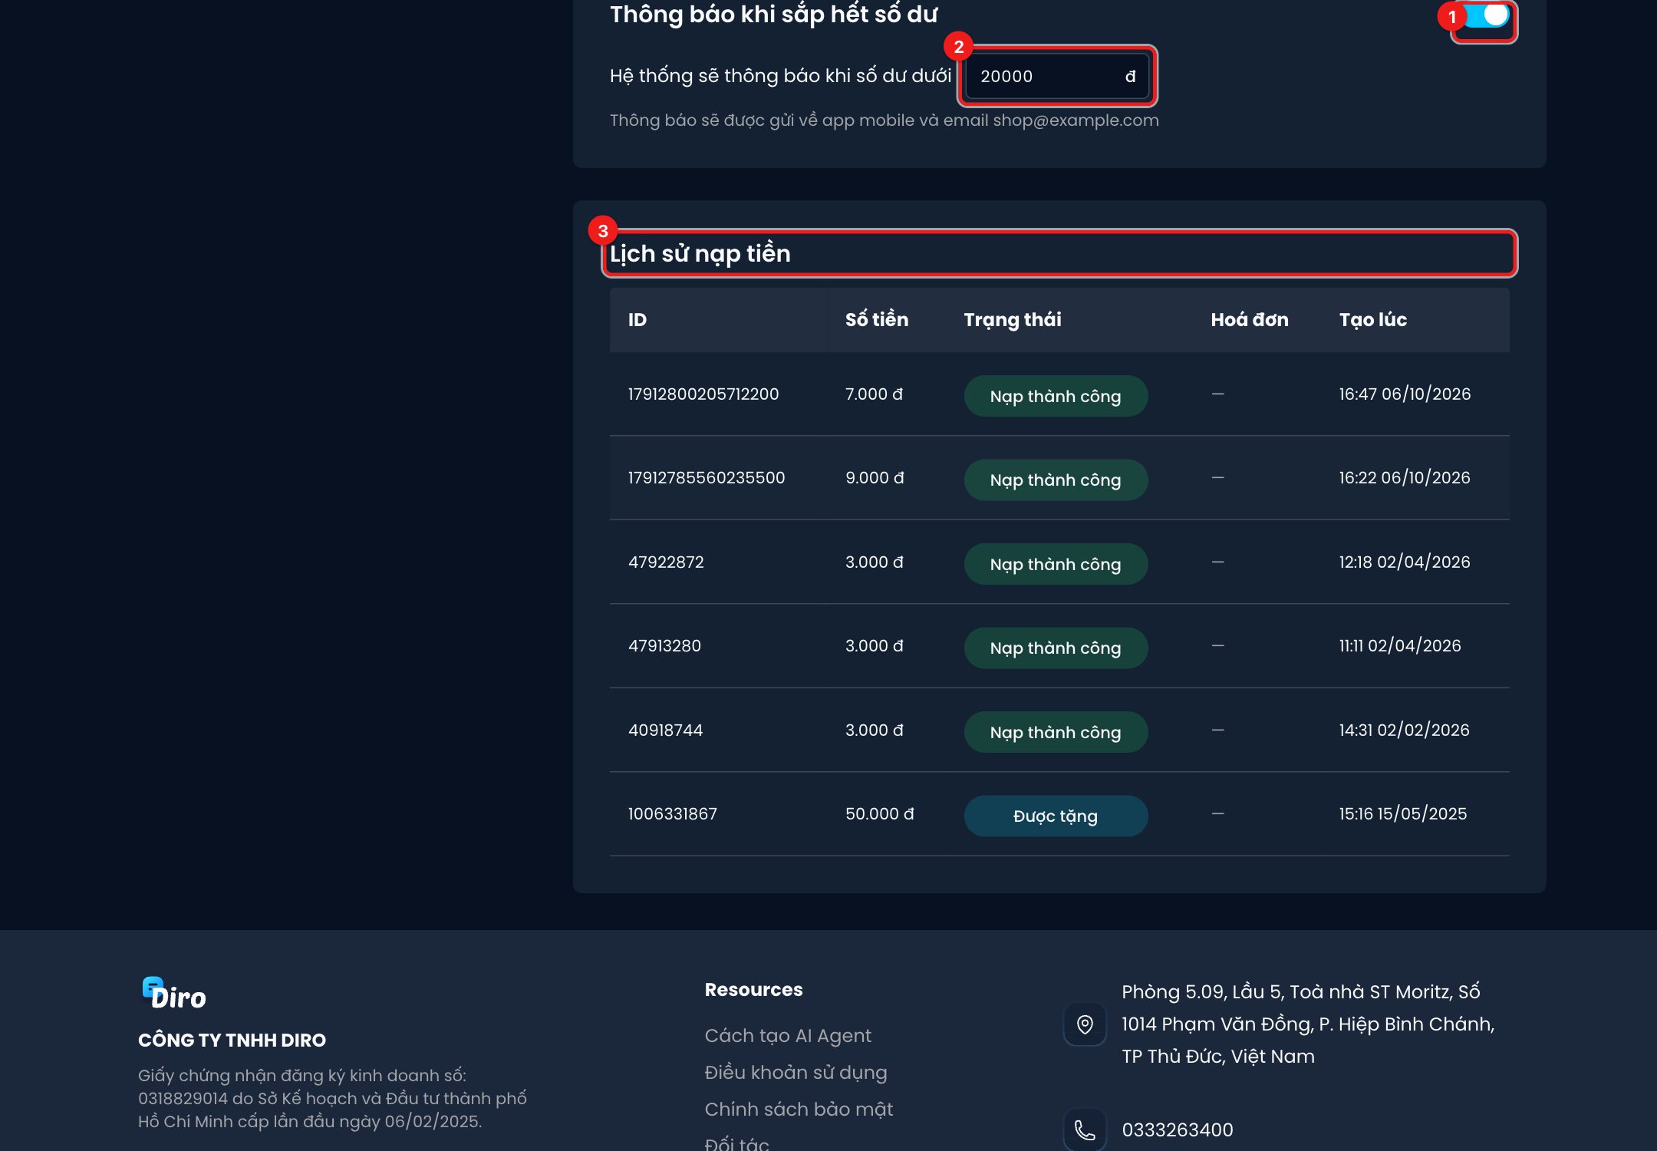Click timestamp 16:47 06/10/2026
This screenshot has width=1657, height=1151.
click(1405, 394)
